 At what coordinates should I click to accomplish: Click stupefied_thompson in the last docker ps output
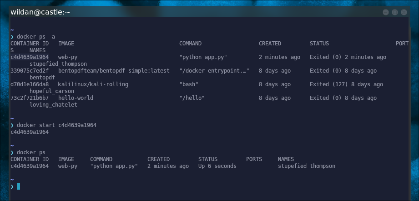(x=306, y=166)
